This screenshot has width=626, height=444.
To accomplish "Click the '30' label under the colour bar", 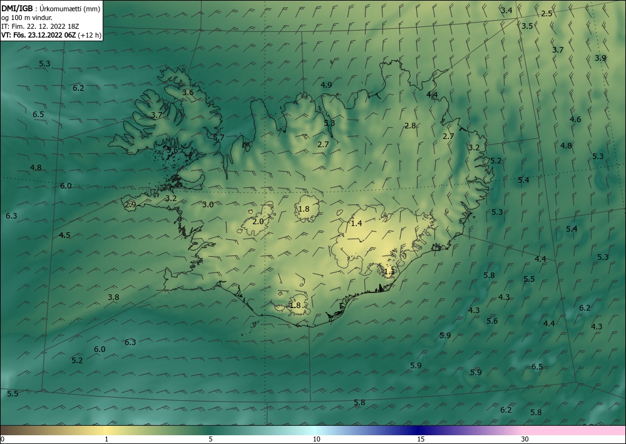I will pos(525,440).
